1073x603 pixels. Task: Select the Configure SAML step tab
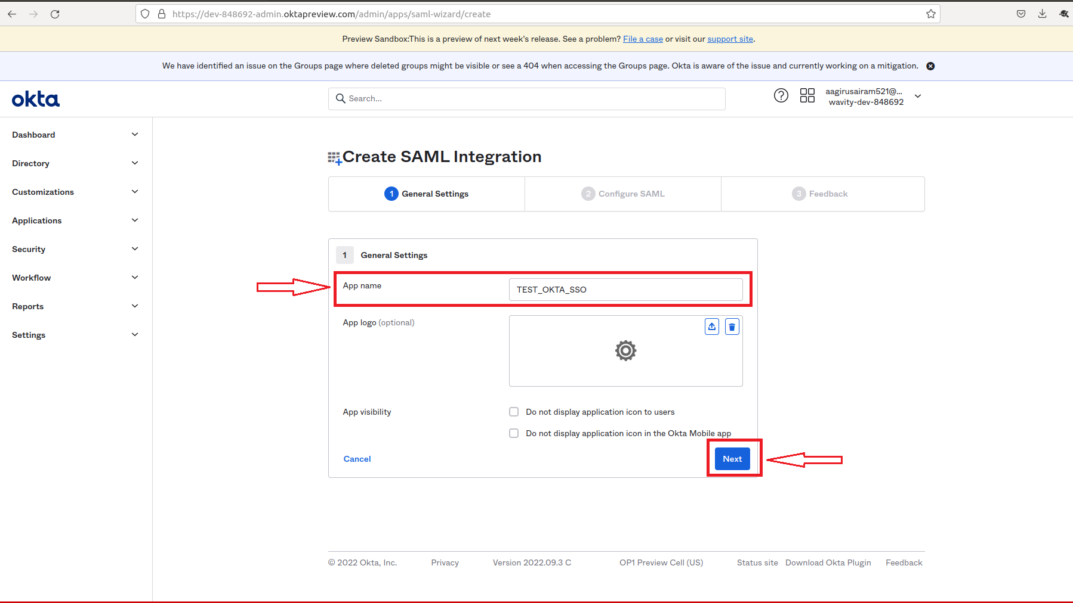[x=623, y=194]
